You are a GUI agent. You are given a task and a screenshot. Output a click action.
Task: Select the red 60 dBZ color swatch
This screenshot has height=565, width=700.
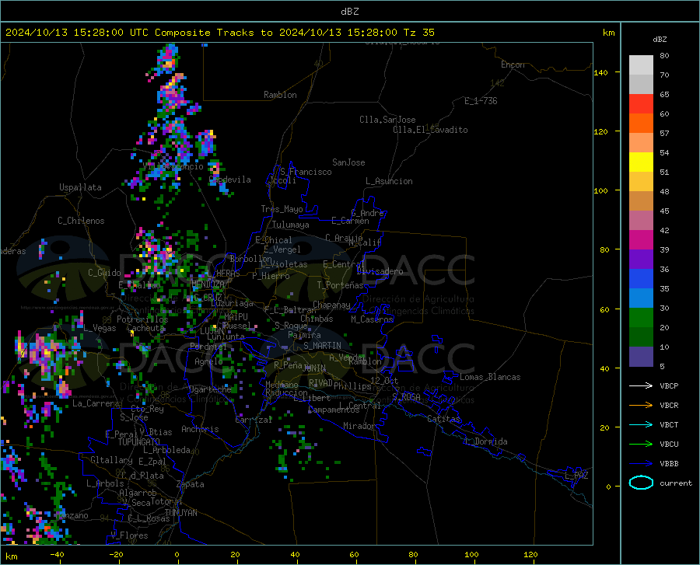[641, 104]
